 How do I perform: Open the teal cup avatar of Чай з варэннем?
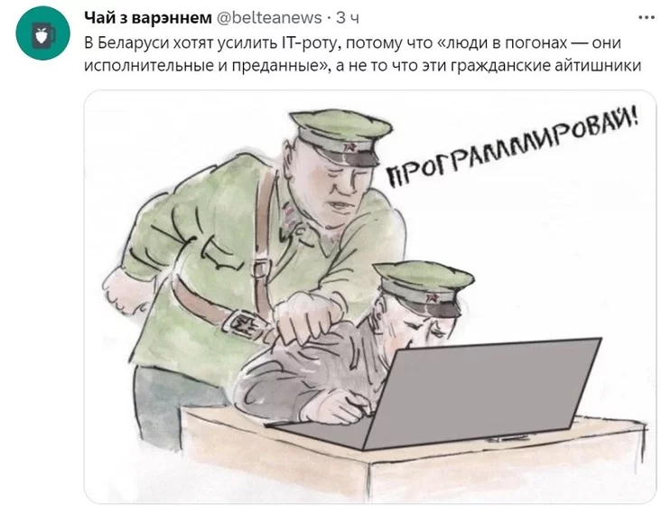42,33
